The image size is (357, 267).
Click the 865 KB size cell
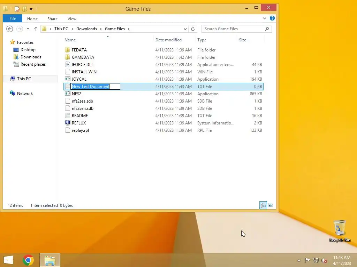(x=256, y=94)
